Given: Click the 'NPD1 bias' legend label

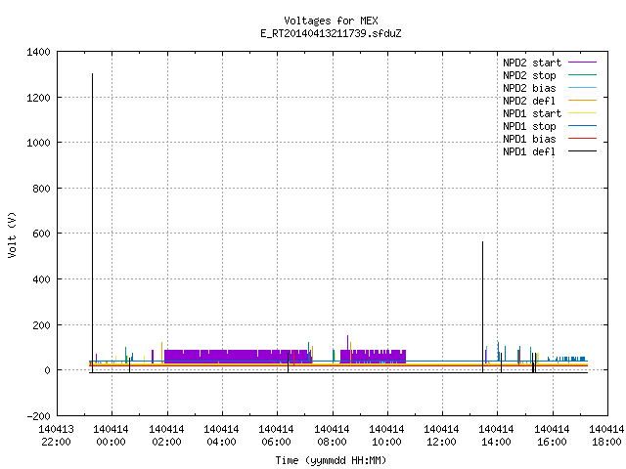Looking at the screenshot, I should tap(529, 139).
